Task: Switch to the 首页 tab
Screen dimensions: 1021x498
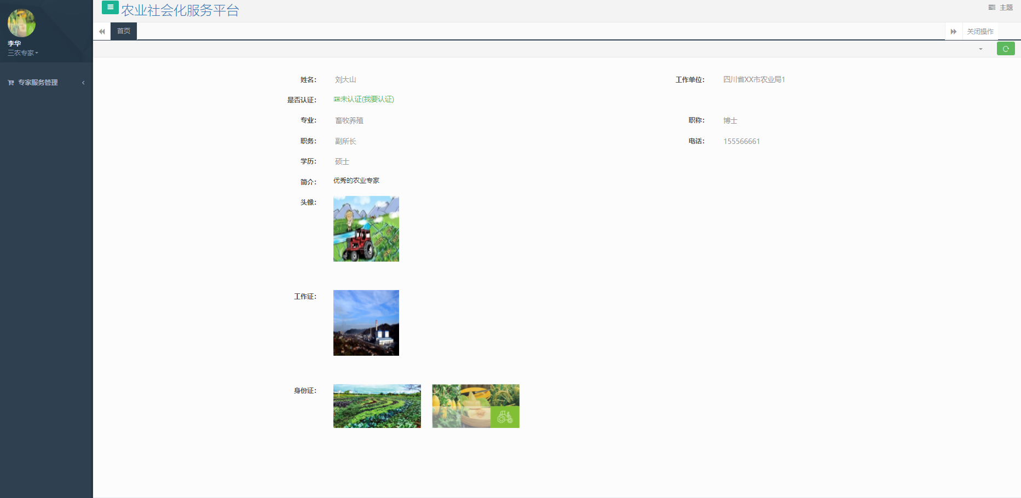Action: [x=124, y=31]
